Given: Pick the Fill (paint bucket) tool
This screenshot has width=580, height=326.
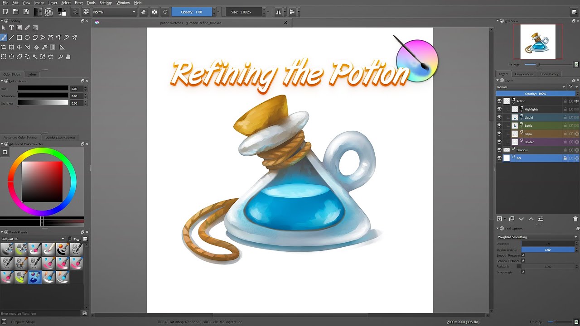Looking at the screenshot, I should tap(37, 47).
